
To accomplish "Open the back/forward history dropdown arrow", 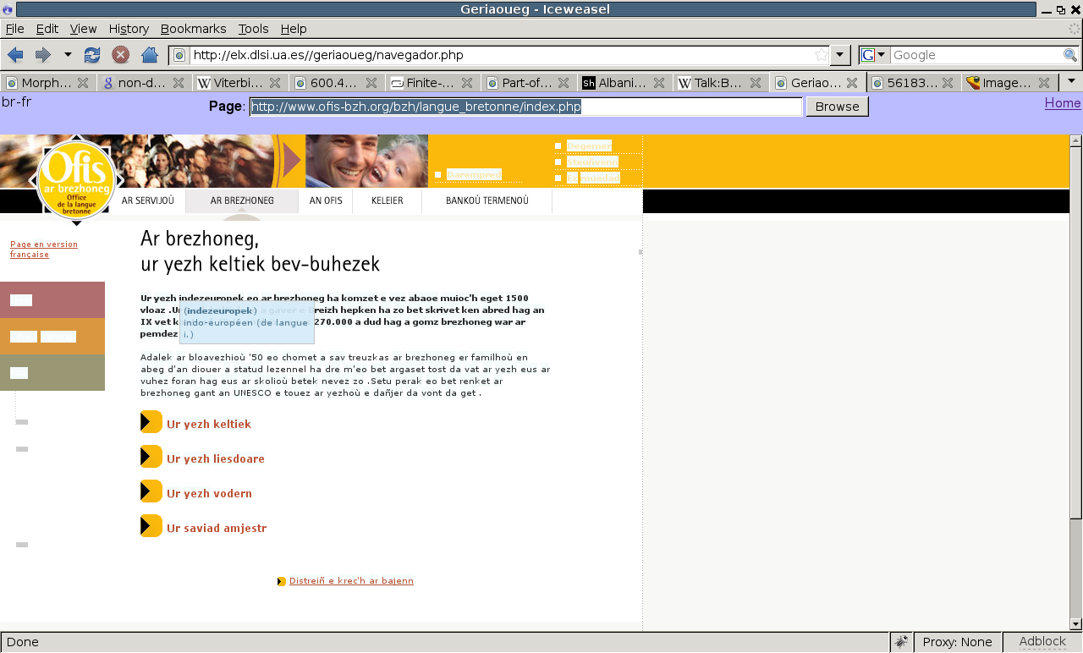I will [68, 55].
